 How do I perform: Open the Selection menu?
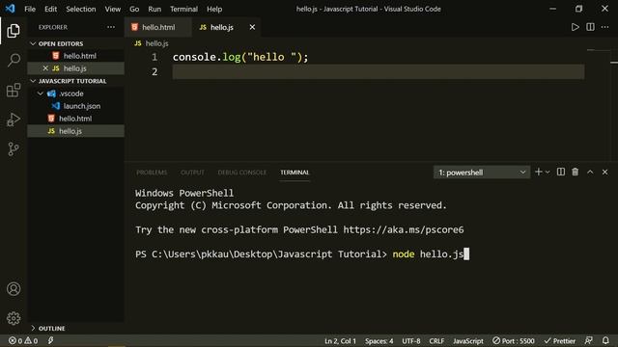[81, 9]
